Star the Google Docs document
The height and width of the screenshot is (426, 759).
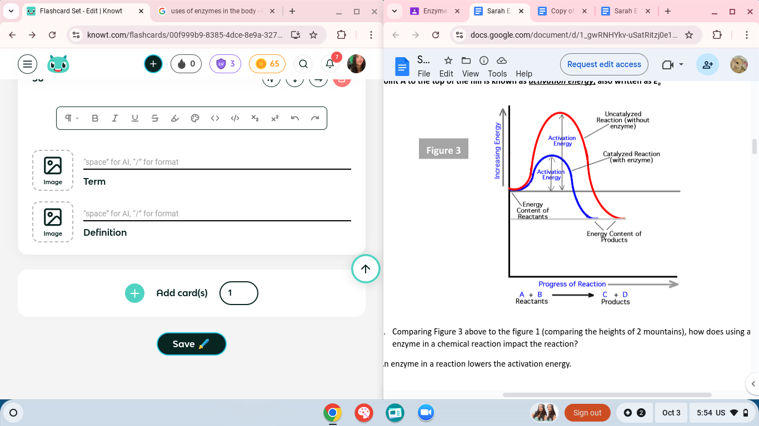(x=448, y=60)
